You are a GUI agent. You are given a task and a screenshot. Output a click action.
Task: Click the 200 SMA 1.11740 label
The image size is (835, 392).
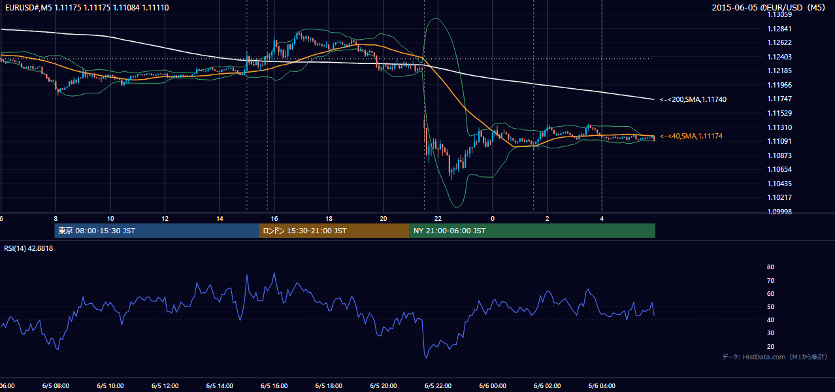(x=693, y=99)
